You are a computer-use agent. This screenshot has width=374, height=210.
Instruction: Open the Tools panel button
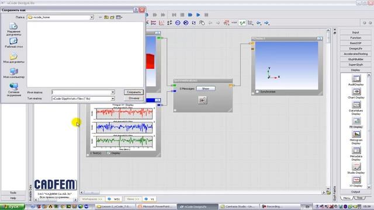click(13, 192)
